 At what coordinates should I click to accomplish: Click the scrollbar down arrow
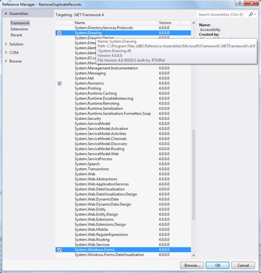[x=194, y=255]
